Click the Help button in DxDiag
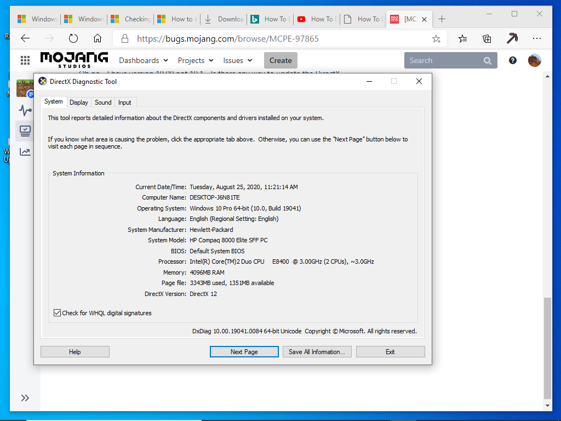This screenshot has height=421, width=561. 75,352
